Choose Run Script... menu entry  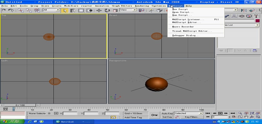[x=182, y=15]
